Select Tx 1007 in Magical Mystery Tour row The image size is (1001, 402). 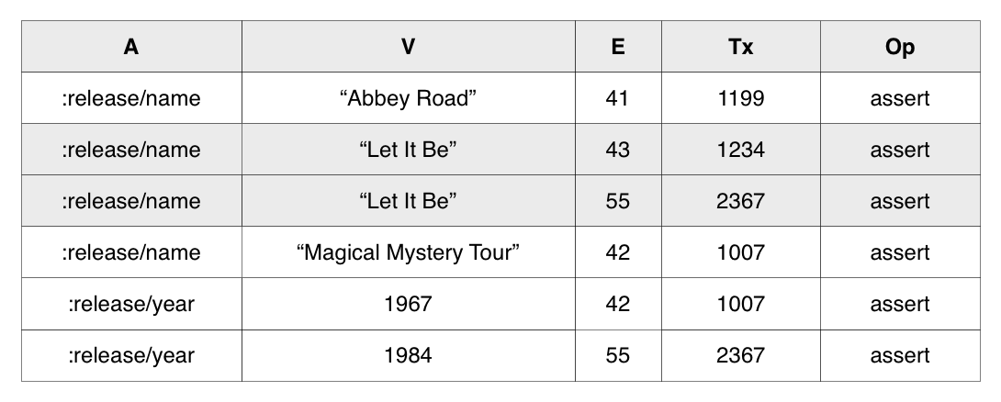coord(741,252)
